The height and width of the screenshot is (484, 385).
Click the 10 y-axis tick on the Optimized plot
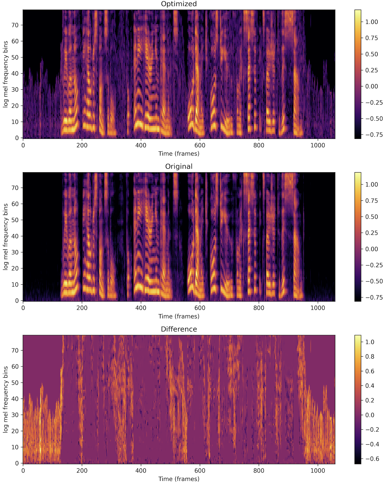pyautogui.click(x=15, y=122)
